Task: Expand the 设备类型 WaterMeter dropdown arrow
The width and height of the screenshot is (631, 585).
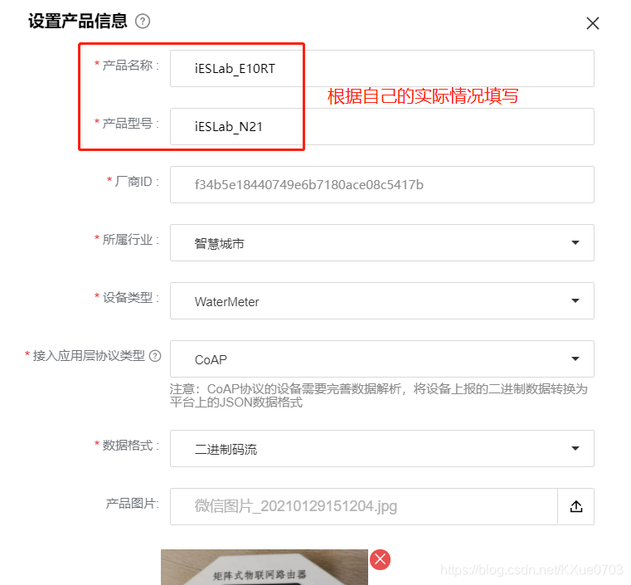Action: click(x=575, y=300)
